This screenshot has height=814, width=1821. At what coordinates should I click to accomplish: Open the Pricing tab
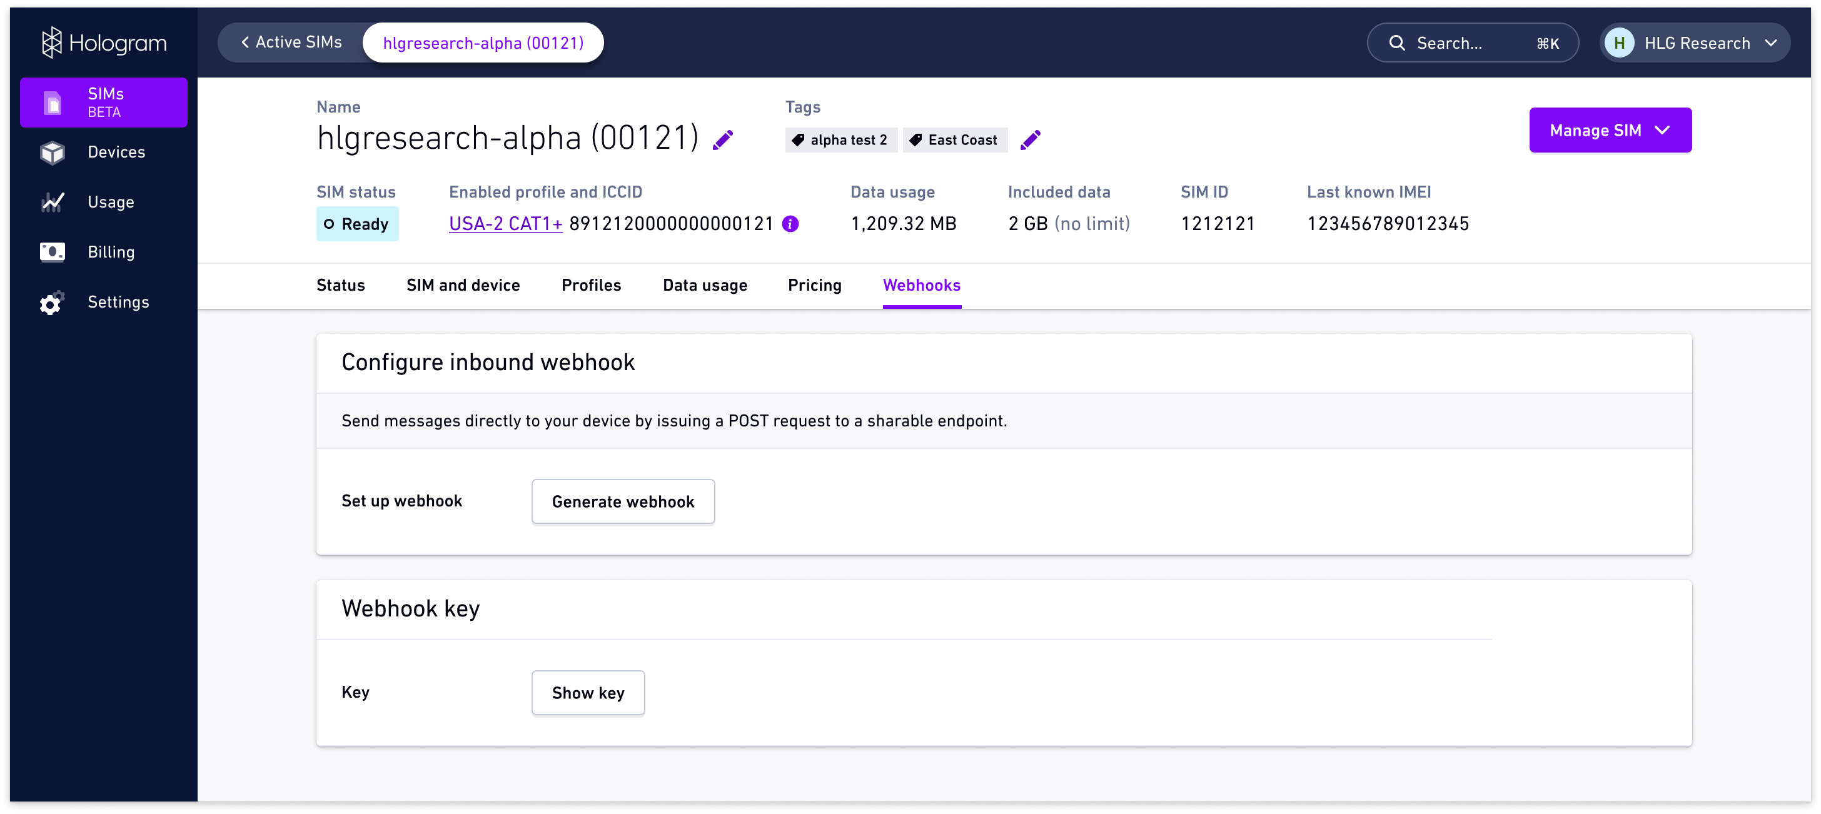tap(814, 286)
